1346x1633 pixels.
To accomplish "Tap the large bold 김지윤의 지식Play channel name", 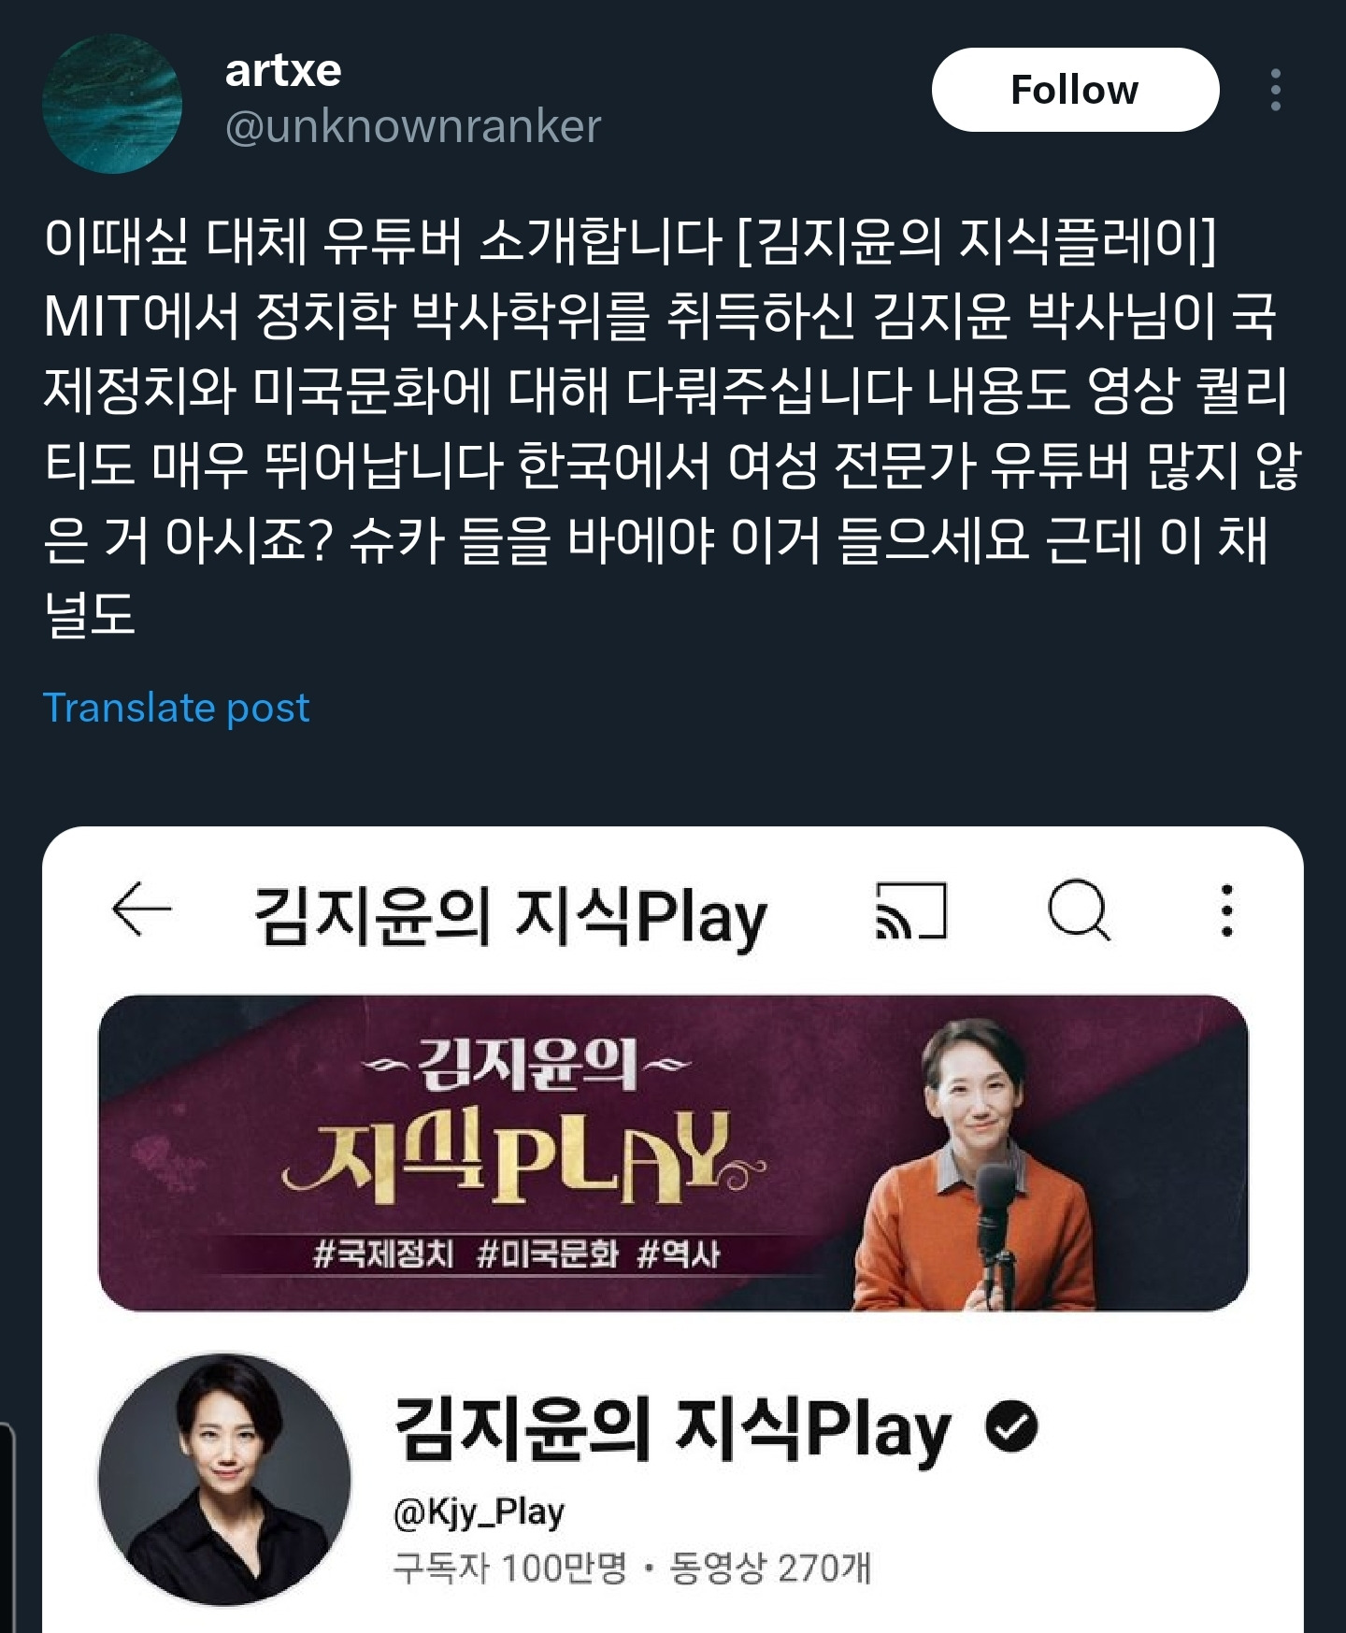I will [x=672, y=1430].
